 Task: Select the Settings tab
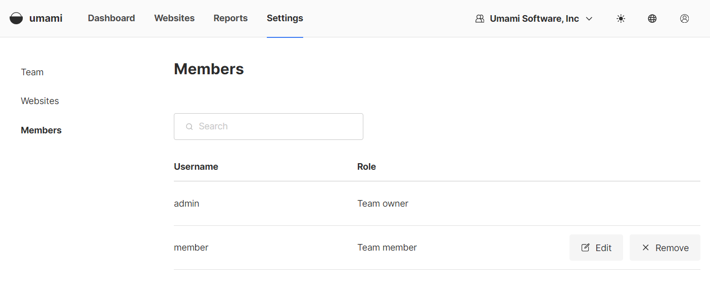(x=285, y=18)
